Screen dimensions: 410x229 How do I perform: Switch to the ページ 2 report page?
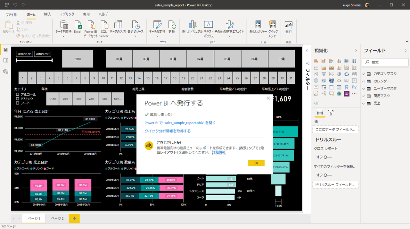pyautogui.click(x=57, y=218)
